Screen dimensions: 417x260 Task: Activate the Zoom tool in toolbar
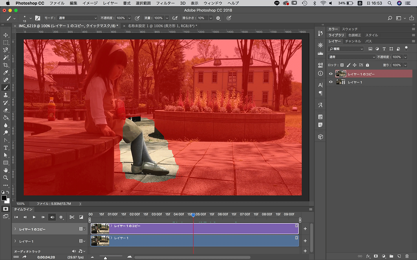coord(6,178)
